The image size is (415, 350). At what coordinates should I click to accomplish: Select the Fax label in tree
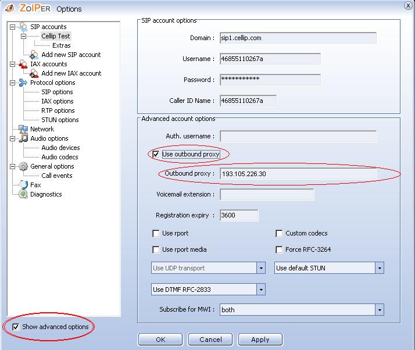pos(35,185)
